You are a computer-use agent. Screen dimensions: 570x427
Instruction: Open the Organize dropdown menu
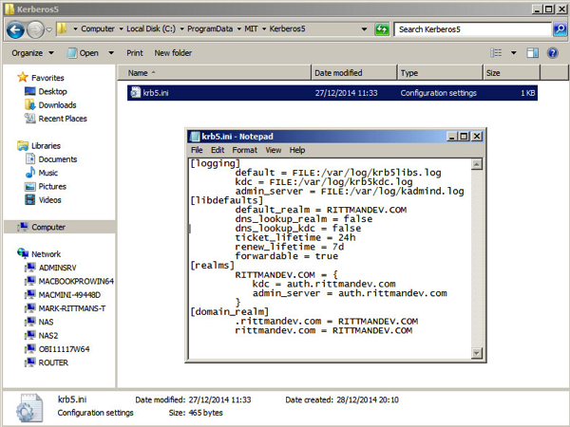click(32, 53)
